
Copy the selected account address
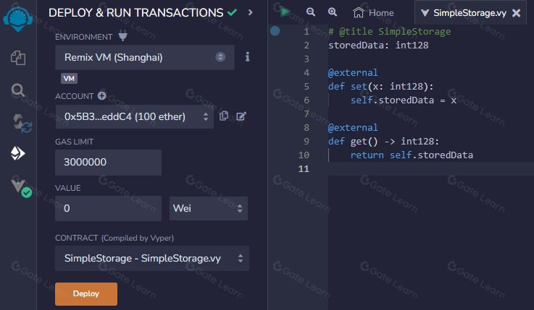tap(224, 116)
